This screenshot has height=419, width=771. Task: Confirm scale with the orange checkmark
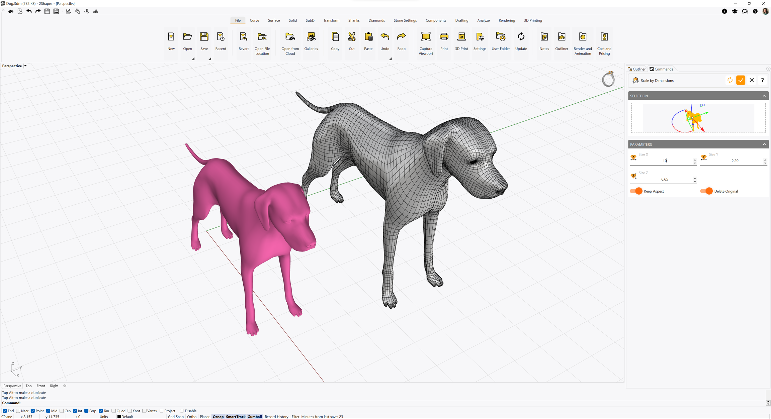tap(741, 80)
